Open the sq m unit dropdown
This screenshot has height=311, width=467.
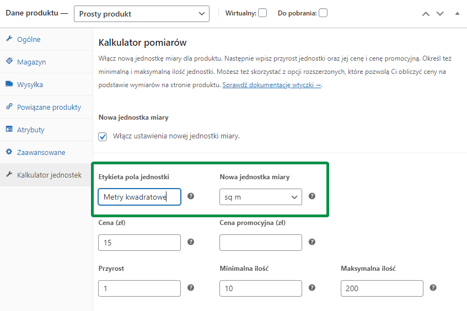point(261,197)
